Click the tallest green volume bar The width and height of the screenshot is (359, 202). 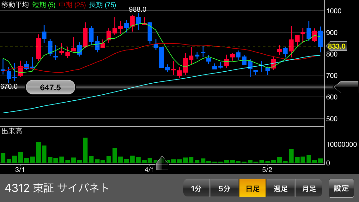coord(85,150)
